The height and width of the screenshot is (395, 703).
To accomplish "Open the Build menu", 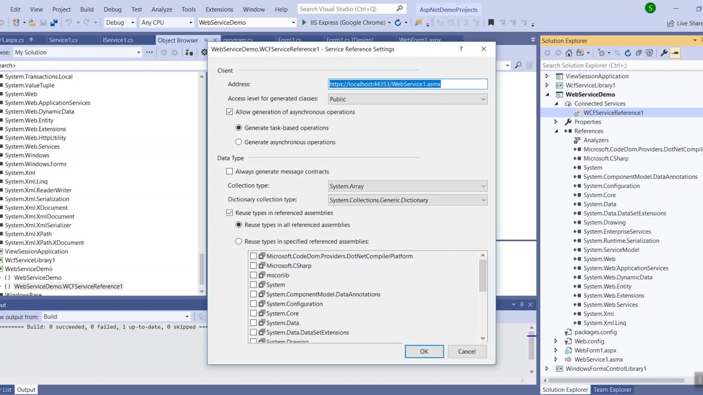I will [x=87, y=9].
